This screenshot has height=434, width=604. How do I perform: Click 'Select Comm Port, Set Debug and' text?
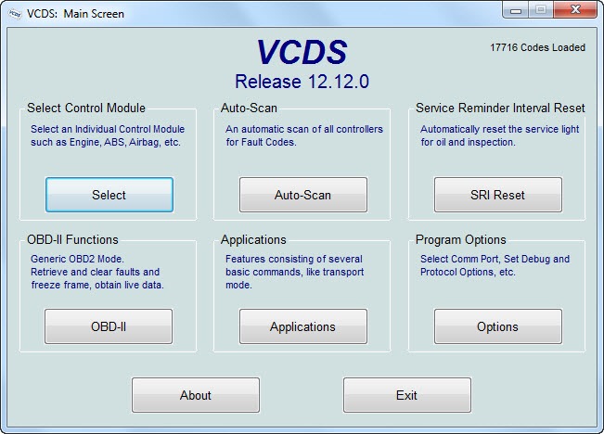tap(495, 259)
